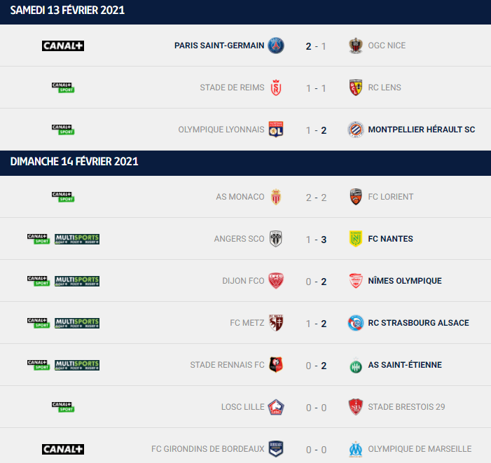The height and width of the screenshot is (463, 491).
Task: Click the LOSC Lille crest
Action: tap(276, 407)
